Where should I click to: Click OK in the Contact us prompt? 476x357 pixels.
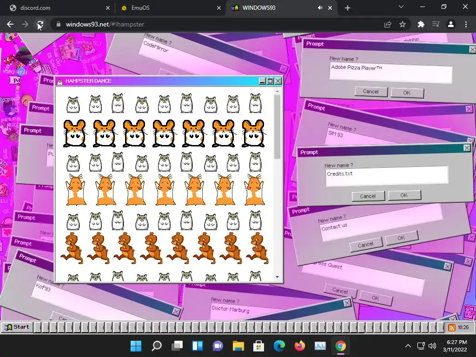coord(401,238)
